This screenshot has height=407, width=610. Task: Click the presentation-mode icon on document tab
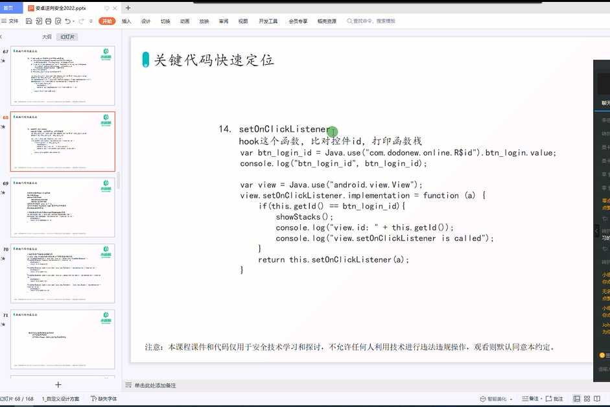106,8
